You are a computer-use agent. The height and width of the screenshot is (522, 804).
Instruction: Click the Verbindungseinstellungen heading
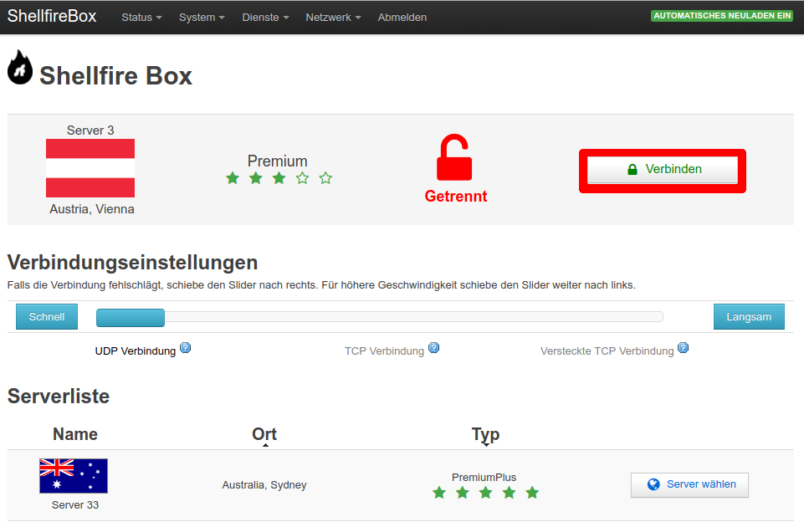click(132, 263)
